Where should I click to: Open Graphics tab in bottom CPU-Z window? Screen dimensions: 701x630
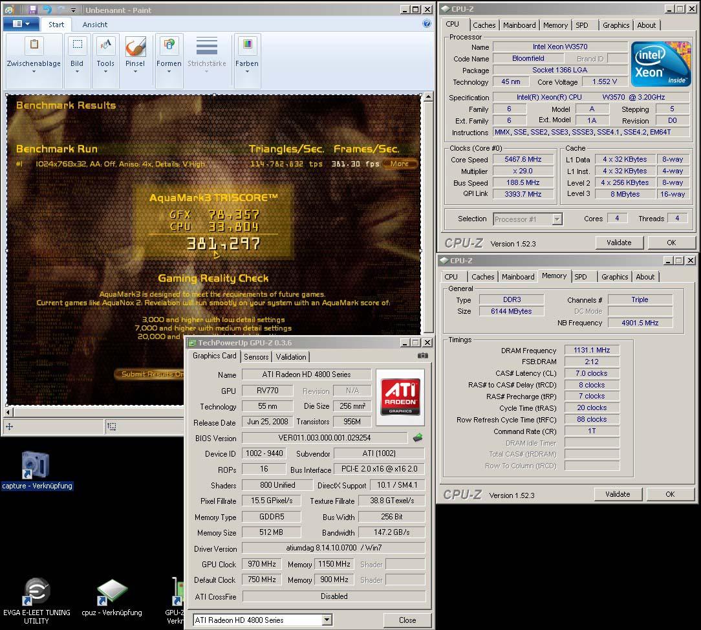click(x=614, y=277)
